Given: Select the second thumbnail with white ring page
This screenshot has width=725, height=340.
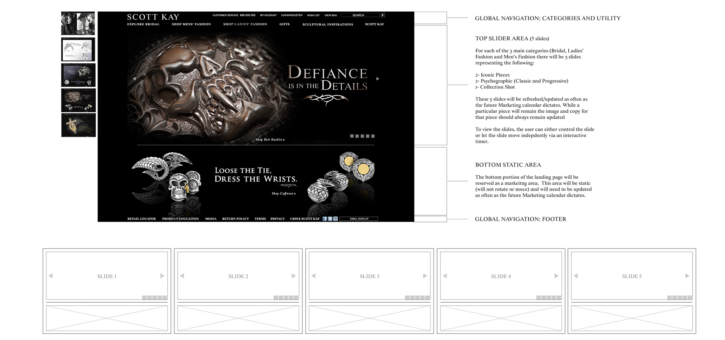Looking at the screenshot, I should tap(78, 49).
